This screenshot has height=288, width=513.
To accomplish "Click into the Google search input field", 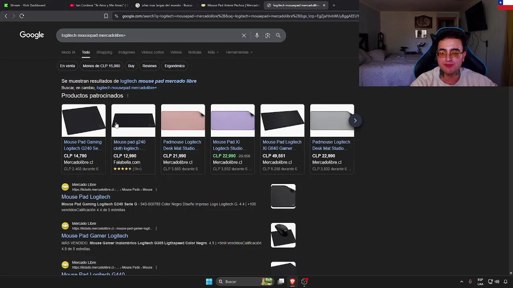I will 148,35.
